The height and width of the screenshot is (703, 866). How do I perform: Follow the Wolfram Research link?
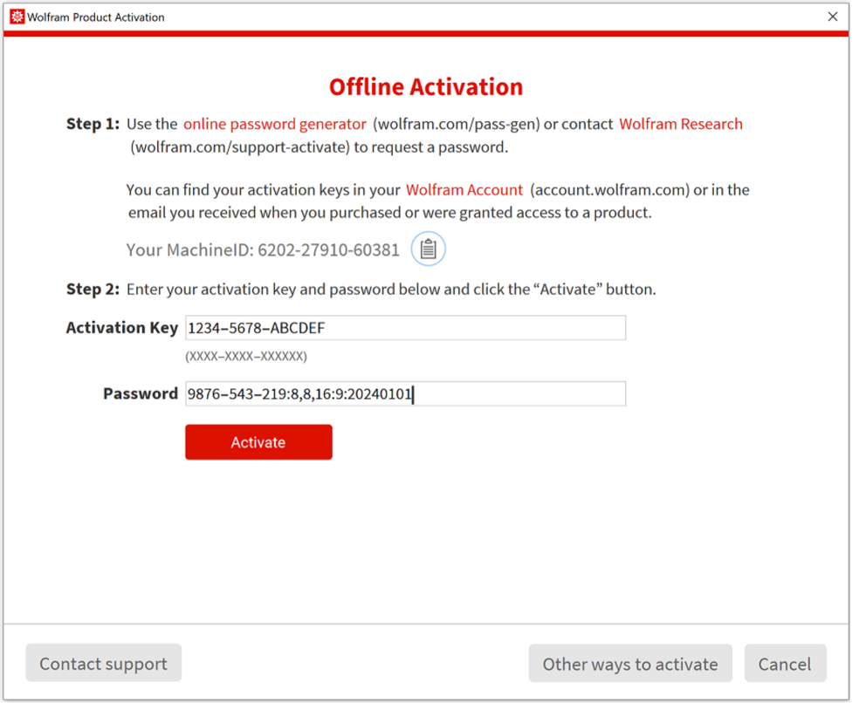coord(680,124)
